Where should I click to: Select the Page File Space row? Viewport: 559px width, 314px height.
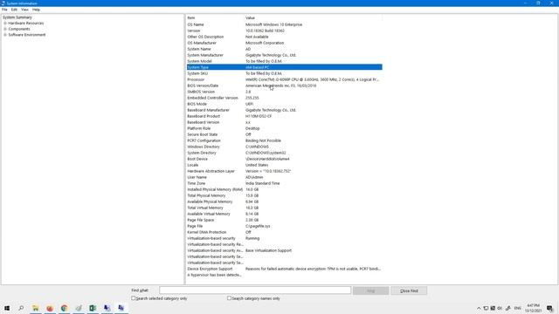[x=284, y=220]
